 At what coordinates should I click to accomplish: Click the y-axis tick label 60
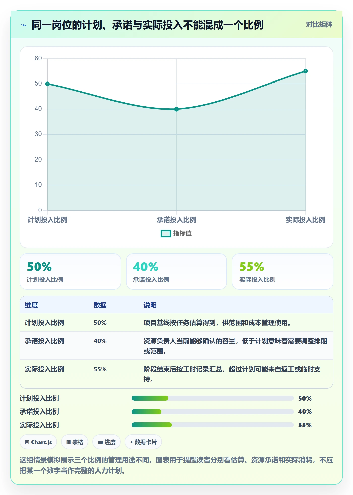click(38, 58)
